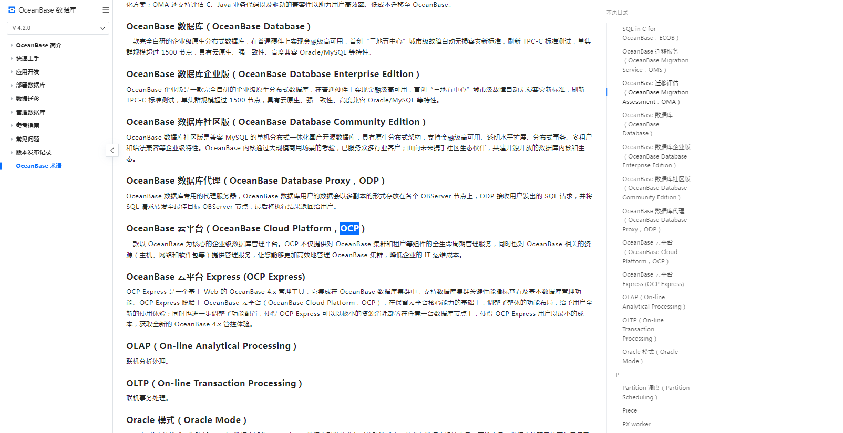843x433 pixels.
Task: Expand the 数据迁移 tree arrow
Action: point(12,99)
